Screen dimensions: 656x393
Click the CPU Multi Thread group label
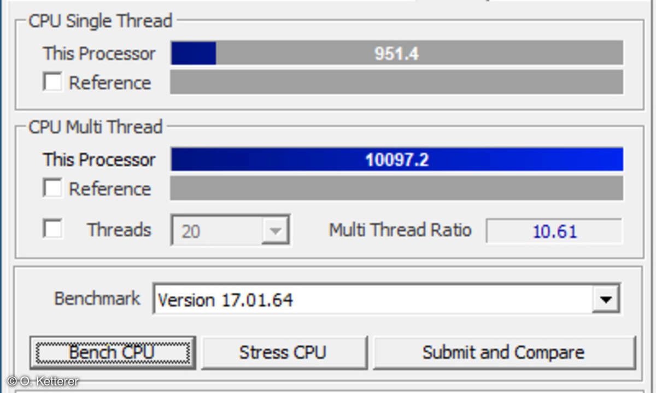click(96, 127)
